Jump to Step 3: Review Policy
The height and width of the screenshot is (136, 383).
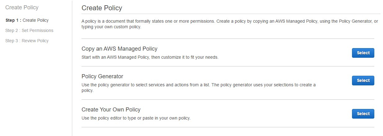tap(27, 41)
